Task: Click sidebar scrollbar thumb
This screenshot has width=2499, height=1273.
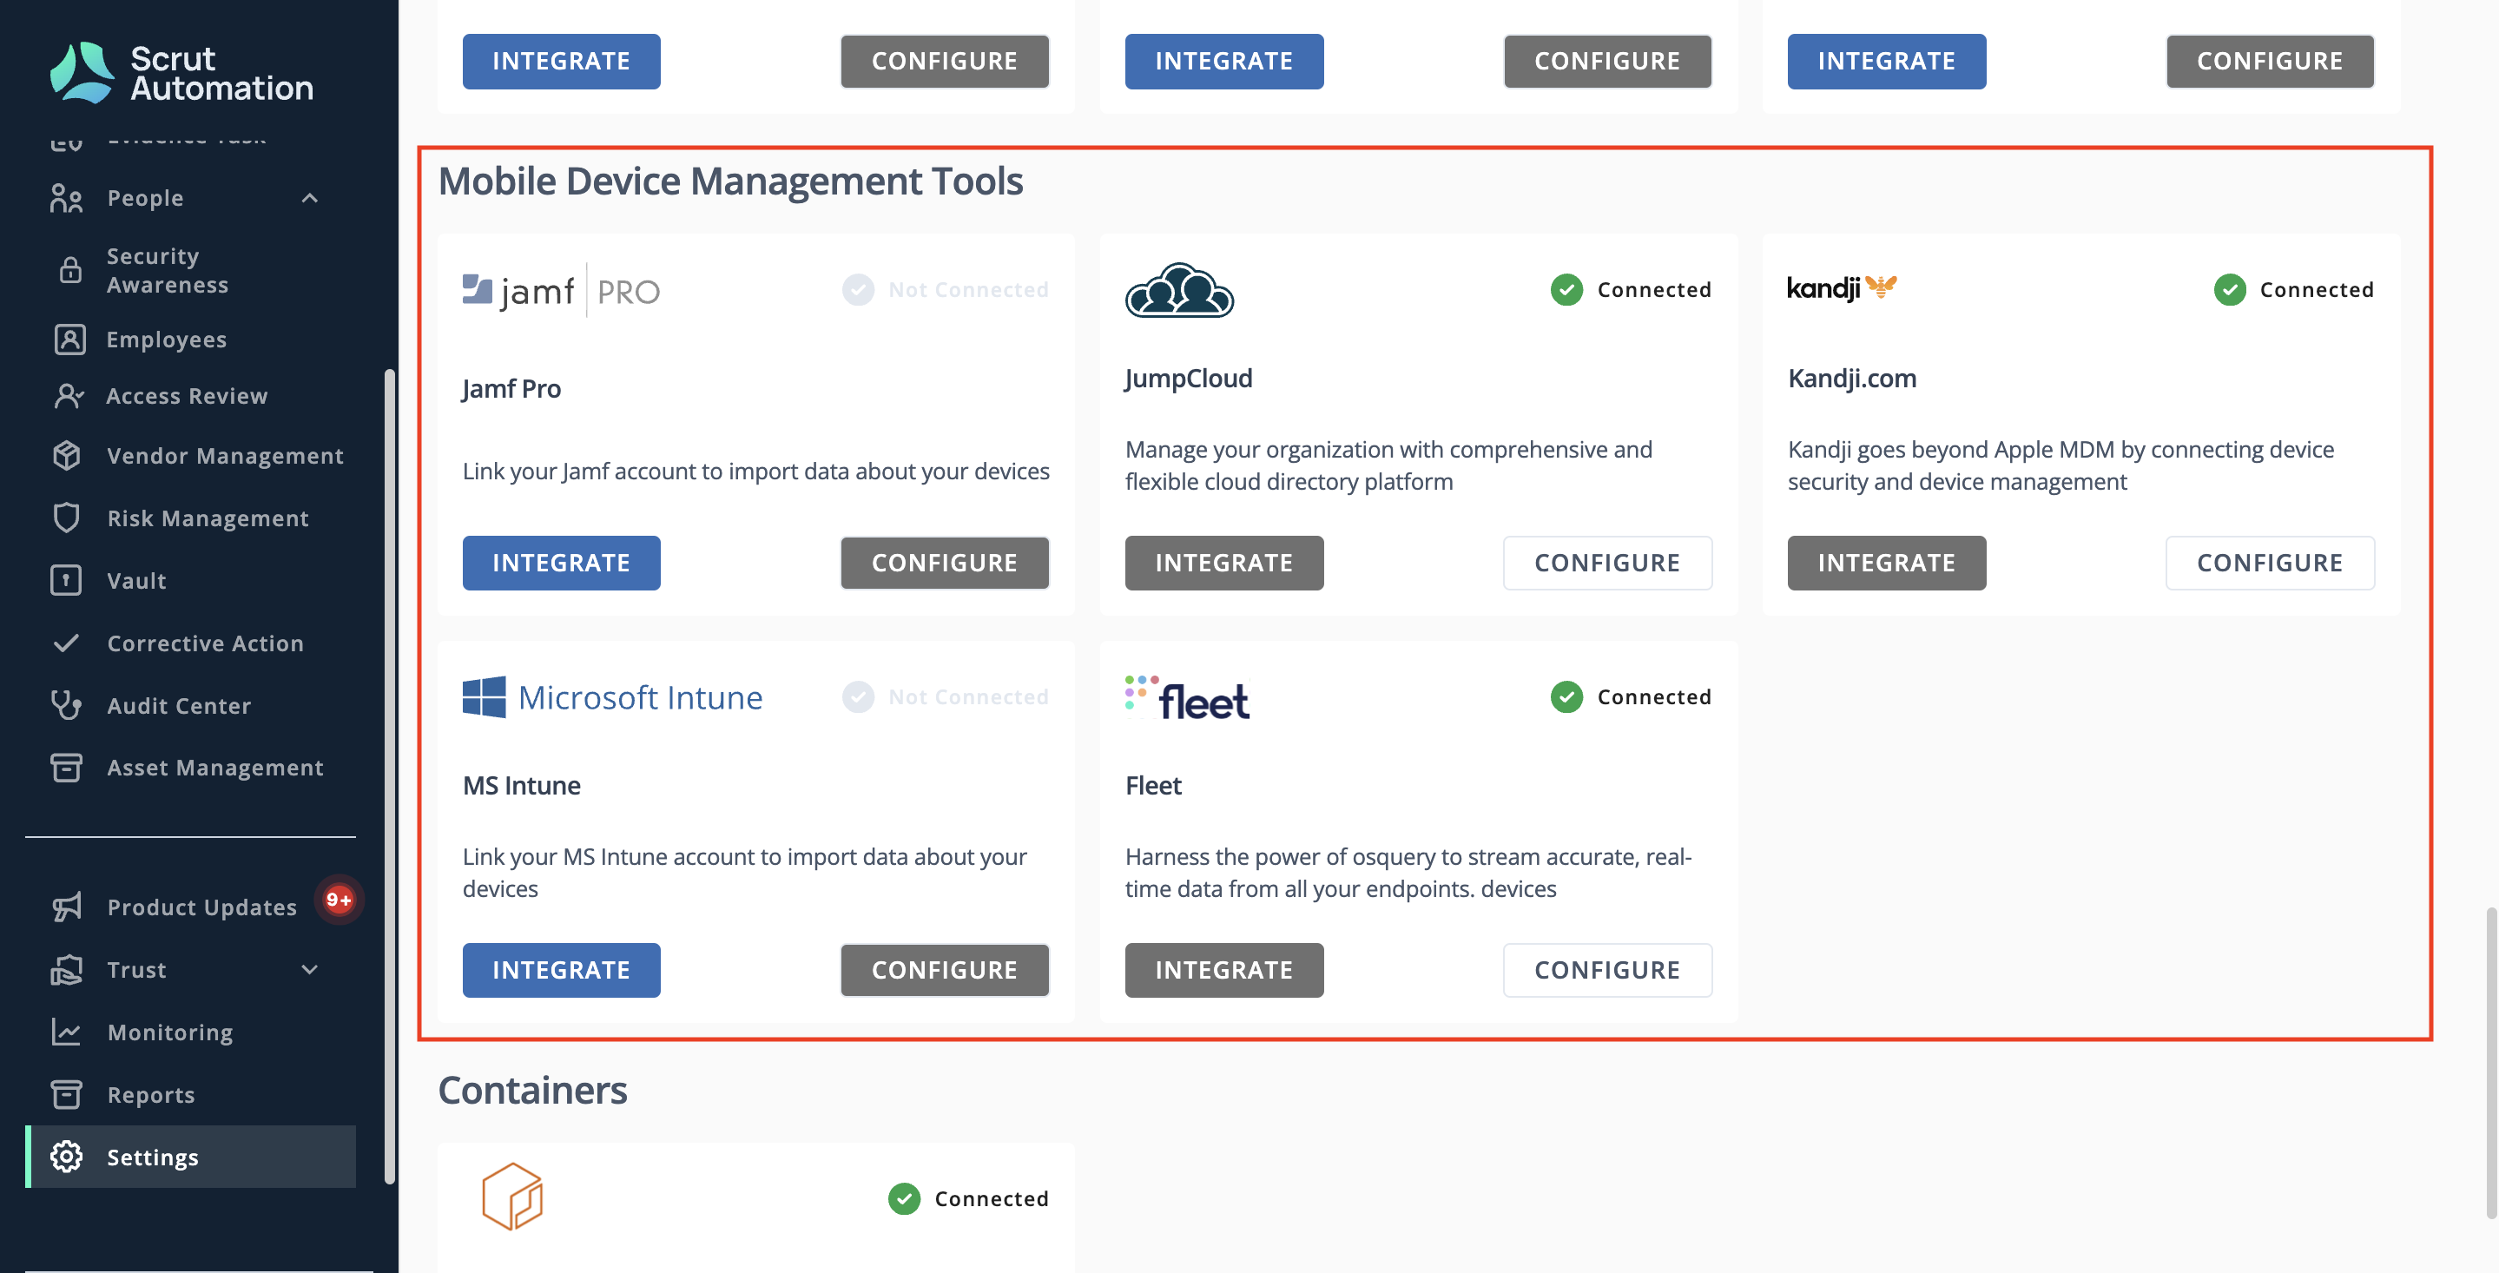Action: 389,776
